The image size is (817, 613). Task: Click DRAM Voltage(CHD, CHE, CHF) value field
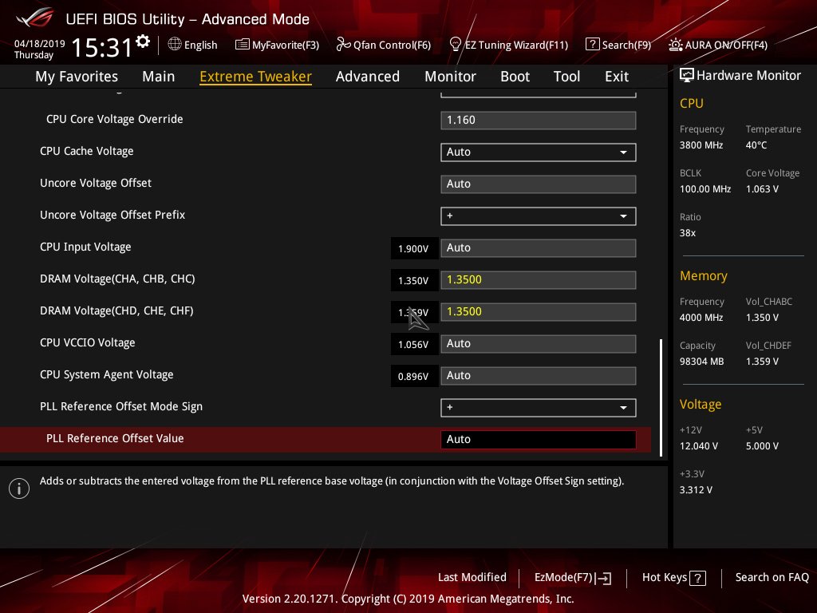coord(539,312)
